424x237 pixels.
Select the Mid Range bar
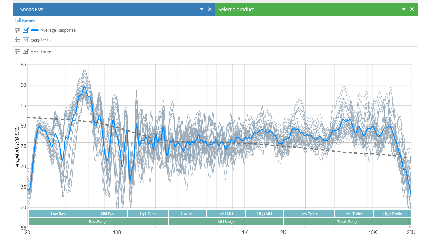pos(226,221)
